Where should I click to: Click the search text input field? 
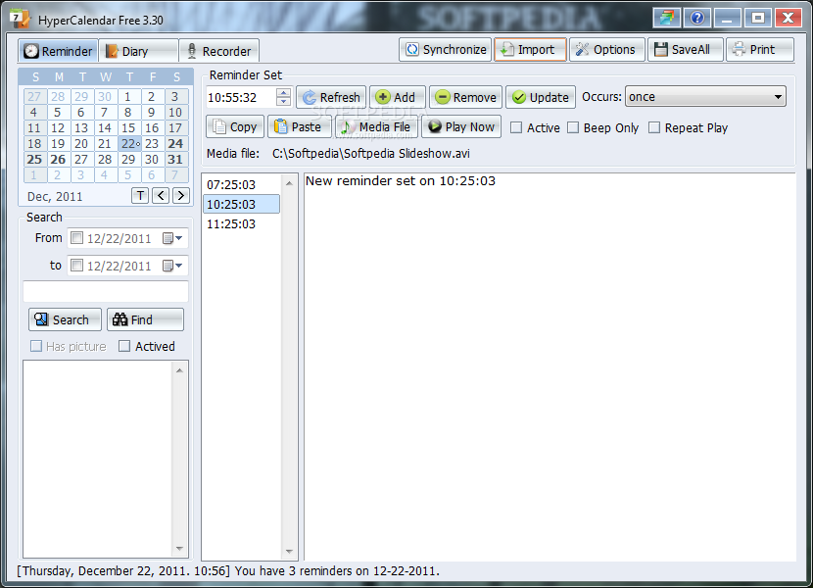click(106, 291)
